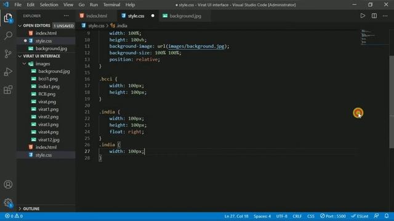Open the File menu
The width and height of the screenshot is (394, 221).
pyautogui.click(x=18, y=5)
